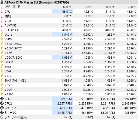Click the motherboard chip icon beside ASRock X470
This screenshot has width=138, height=124.
click(x=2, y=2)
